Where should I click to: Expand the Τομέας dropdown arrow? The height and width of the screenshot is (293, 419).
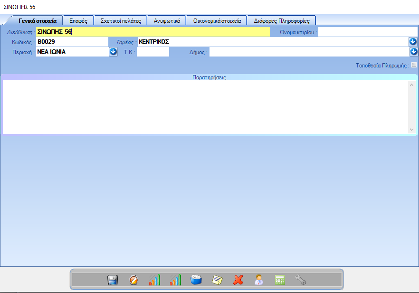(413, 42)
